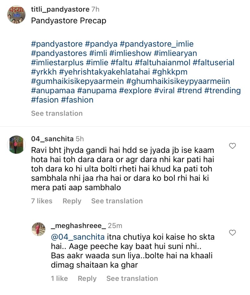The image size is (250, 295).
Task: Open the #anupamaa hashtag
Action: (x=53, y=91)
